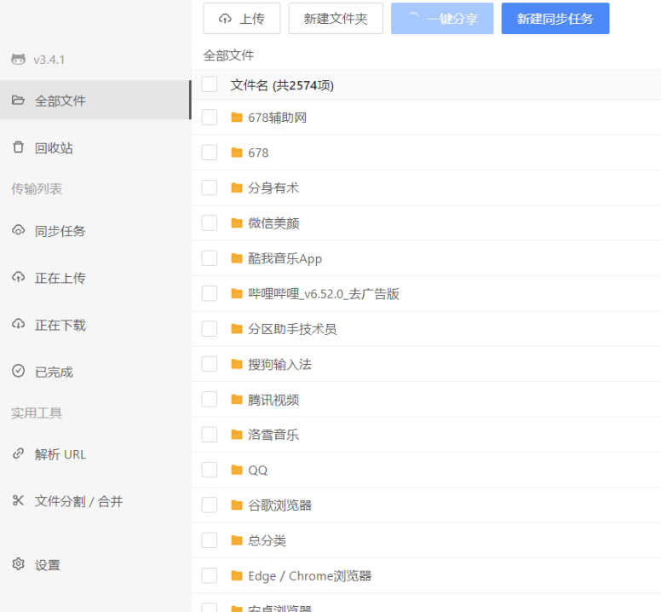Select the checkbox next to 微信美颜
The height and width of the screenshot is (612, 661).
[210, 223]
